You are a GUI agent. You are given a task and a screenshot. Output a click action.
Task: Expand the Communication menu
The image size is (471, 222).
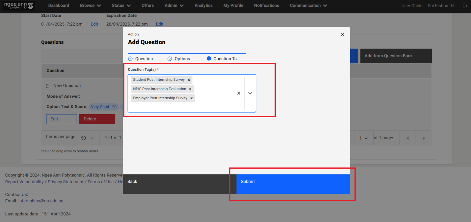[308, 6]
